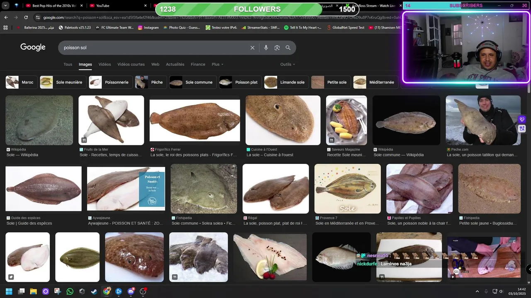The width and height of the screenshot is (531, 298).
Task: Select the Vidéos search tab
Action: click(x=105, y=64)
